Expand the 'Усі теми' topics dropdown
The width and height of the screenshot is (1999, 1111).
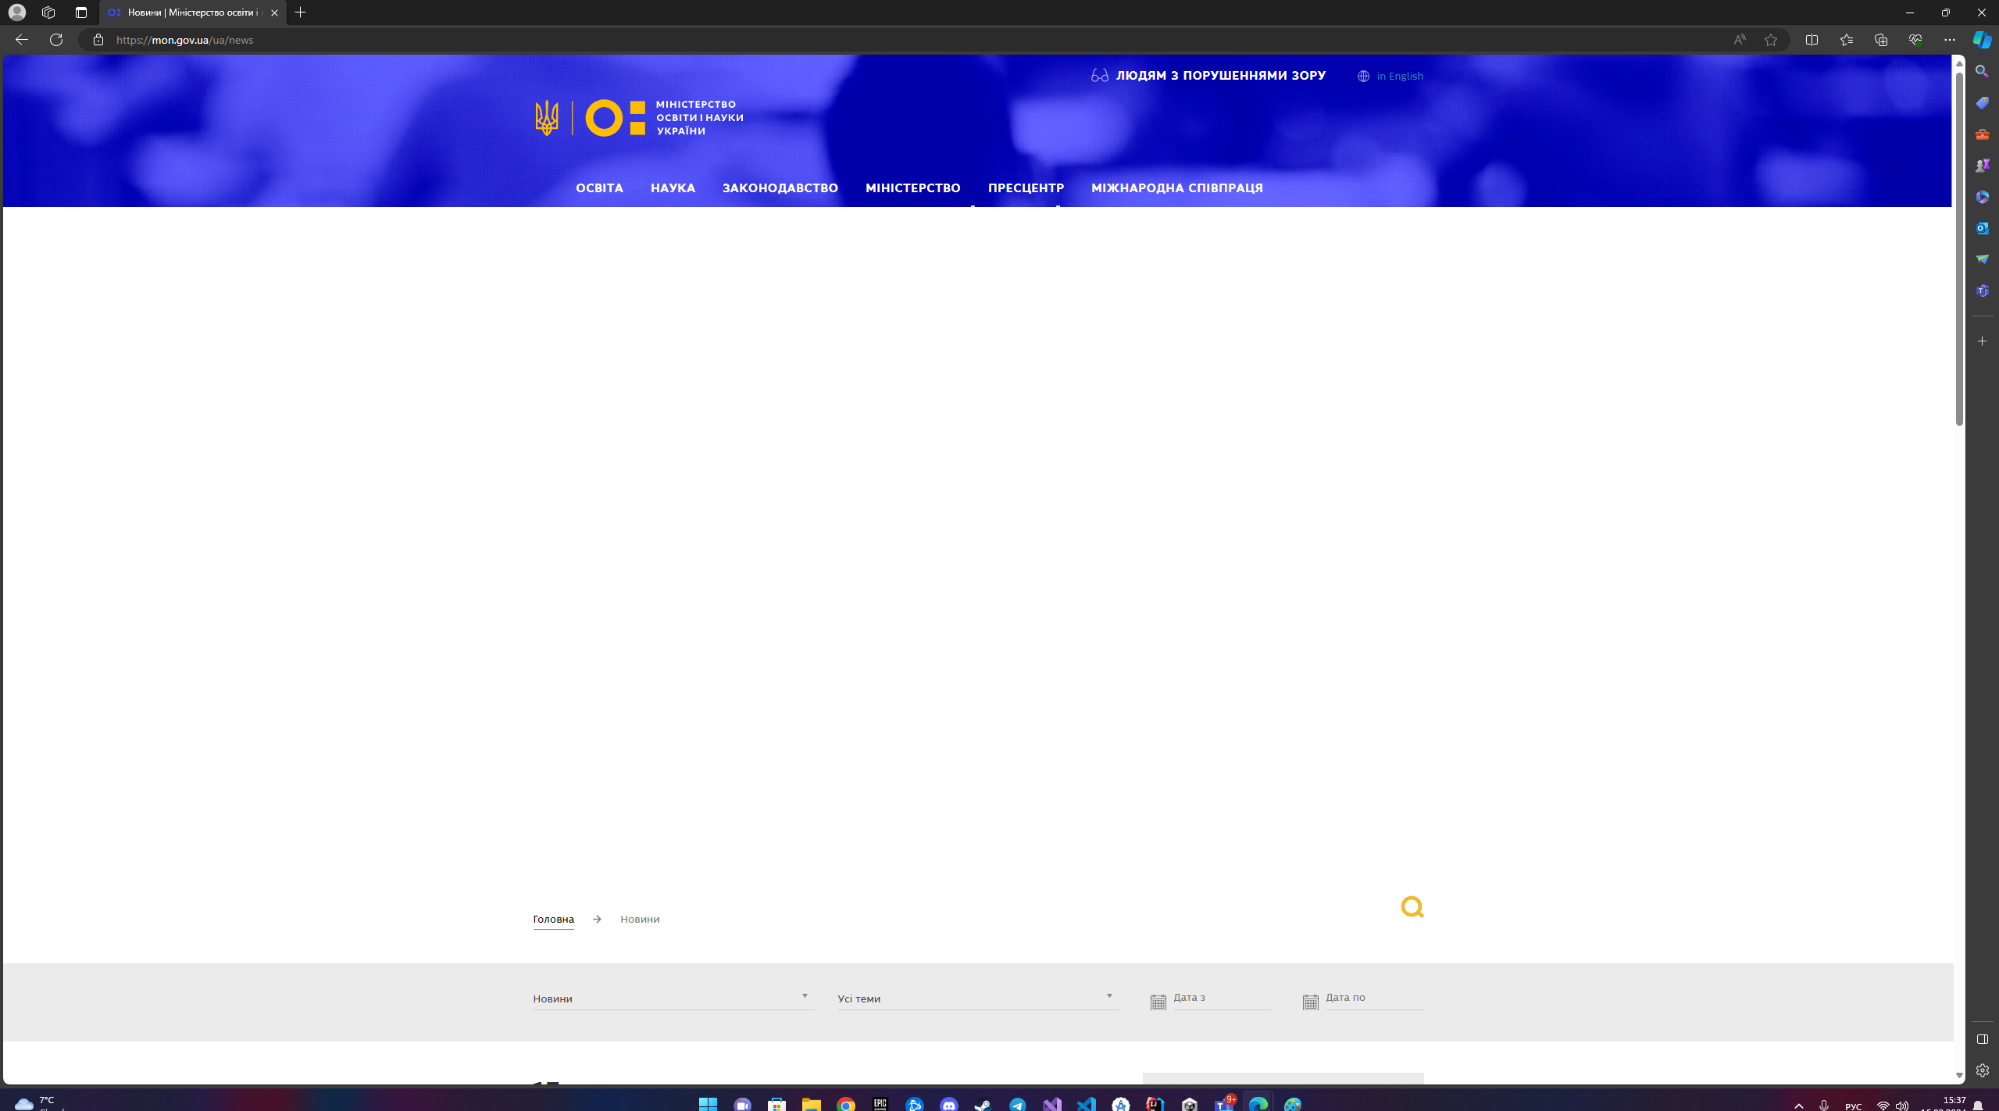tap(976, 998)
